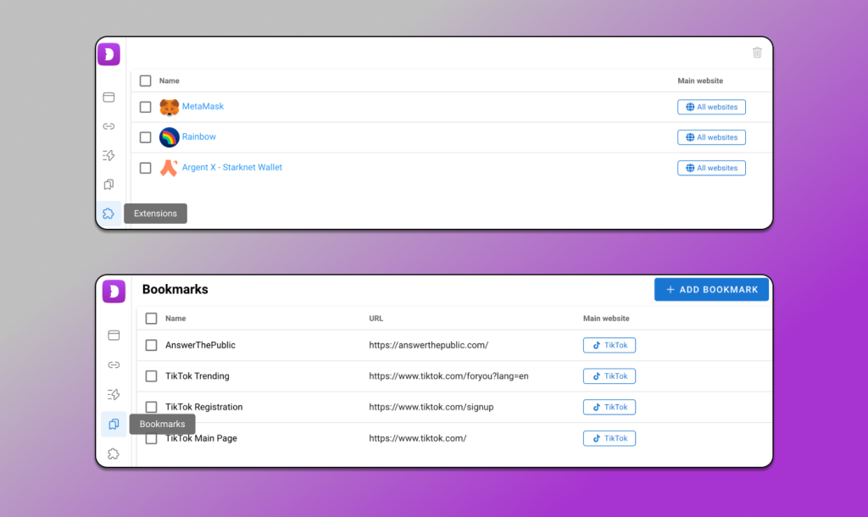This screenshot has height=517, width=868.
Task: Click the puzzle icon in the Bookmarks panel sidebar
Action: 114,453
